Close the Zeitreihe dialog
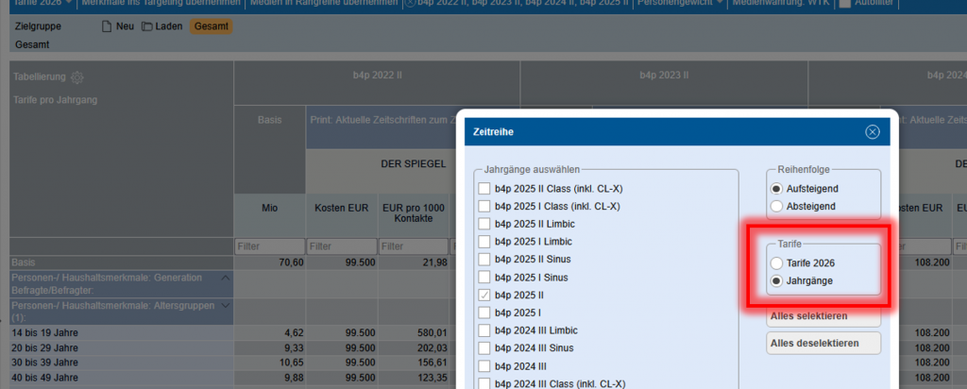The width and height of the screenshot is (967, 389). pyautogui.click(x=872, y=132)
